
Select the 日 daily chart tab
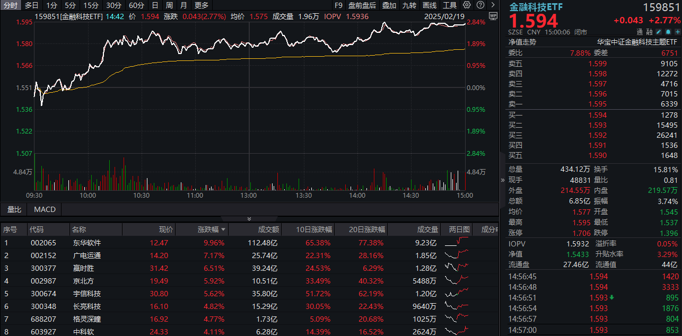coord(154,5)
